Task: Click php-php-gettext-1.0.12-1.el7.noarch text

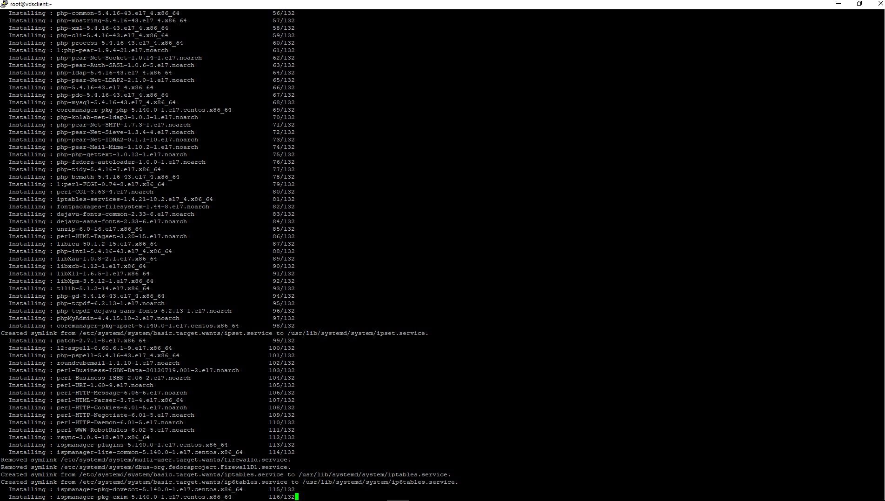Action: coord(122,154)
